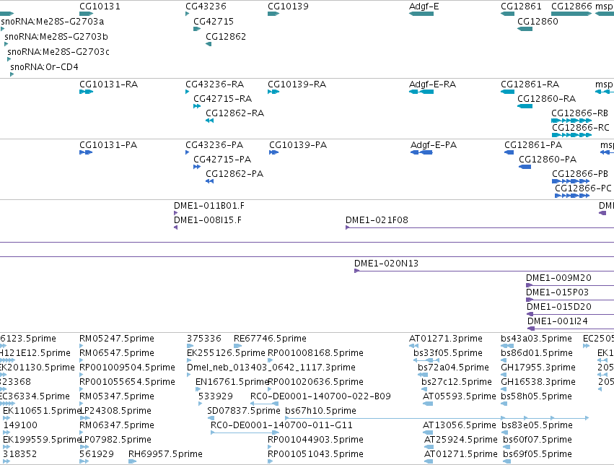Image resolution: width=614 pixels, height=465 pixels.
Task: Click snoRNA:Me28S-G2703b label
Action: 56,36
